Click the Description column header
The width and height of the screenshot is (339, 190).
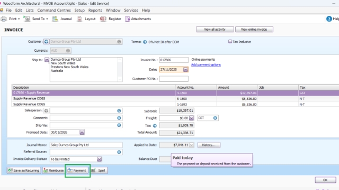pos(94,88)
